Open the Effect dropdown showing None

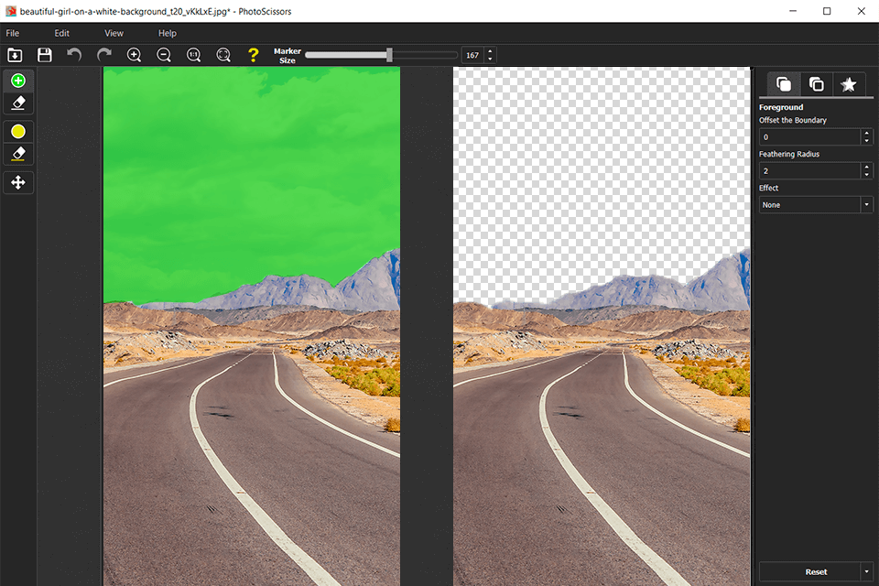coord(816,205)
